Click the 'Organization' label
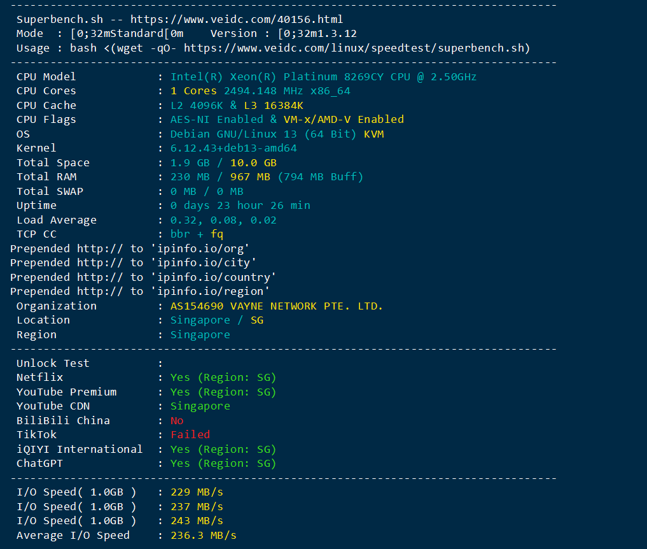This screenshot has height=549, width=647. (57, 306)
